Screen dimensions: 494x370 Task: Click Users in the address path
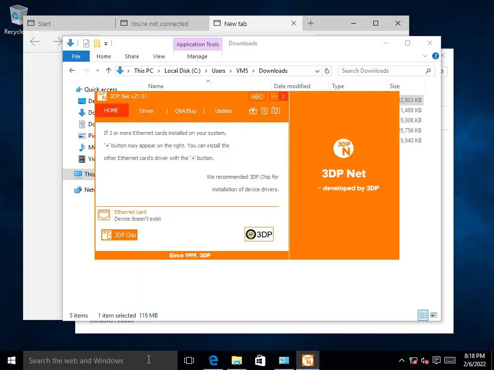pyautogui.click(x=219, y=71)
